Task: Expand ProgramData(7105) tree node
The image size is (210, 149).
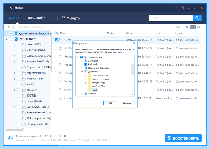Action: pyautogui.click(x=15, y=73)
